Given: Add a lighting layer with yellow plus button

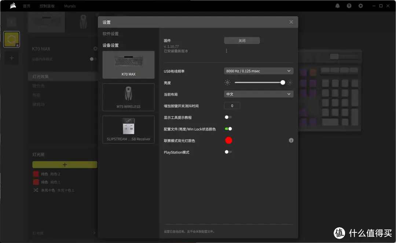Looking at the screenshot, I should pyautogui.click(x=65, y=165).
